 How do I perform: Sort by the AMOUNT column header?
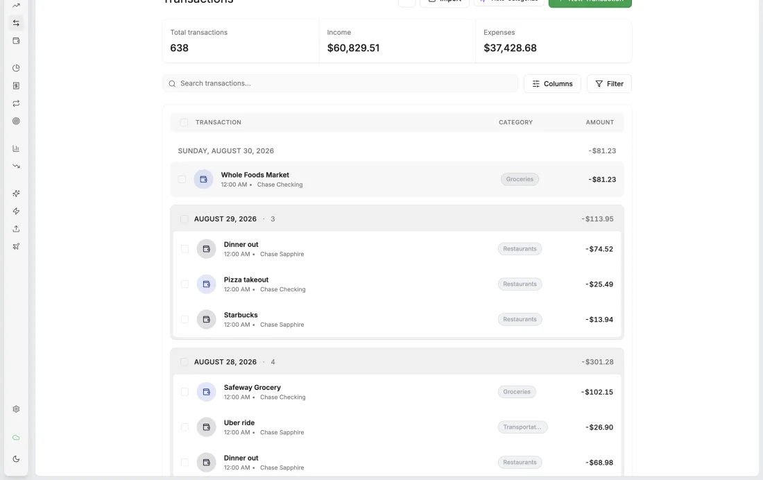[x=600, y=122]
